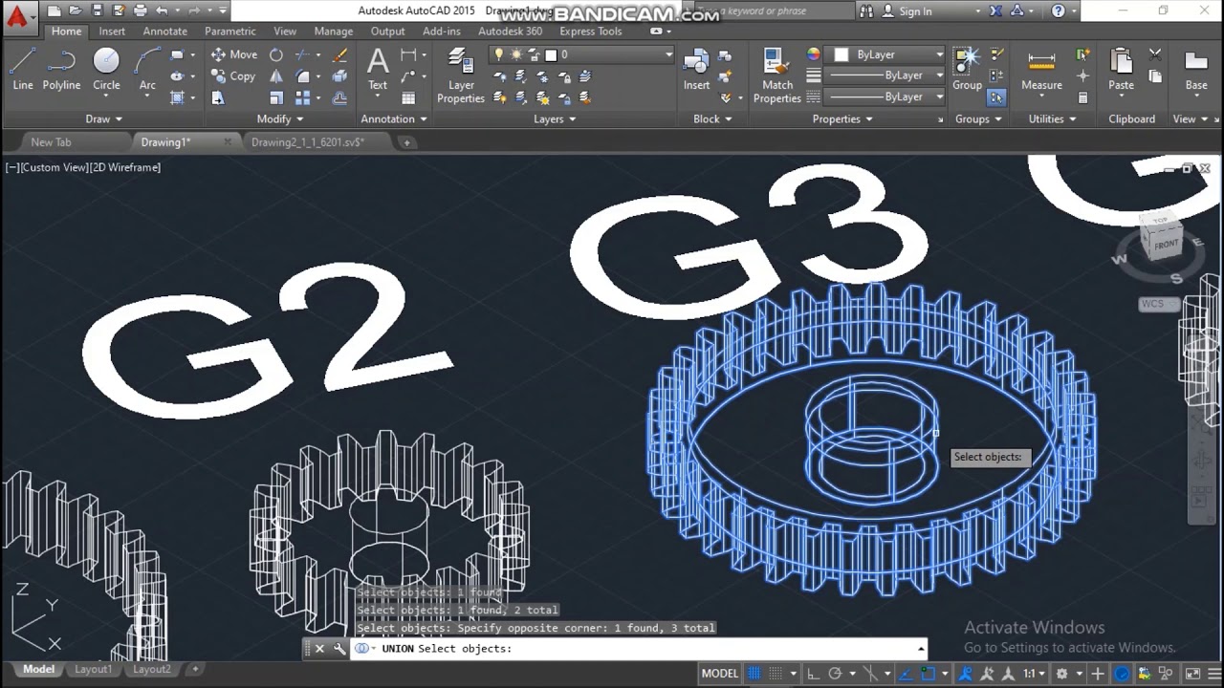Screen dimensions: 1224x688
Task: Cancel command with X on command line
Action: click(319, 649)
